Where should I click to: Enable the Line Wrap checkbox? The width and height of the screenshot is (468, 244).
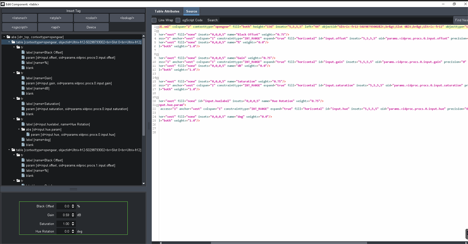point(154,20)
